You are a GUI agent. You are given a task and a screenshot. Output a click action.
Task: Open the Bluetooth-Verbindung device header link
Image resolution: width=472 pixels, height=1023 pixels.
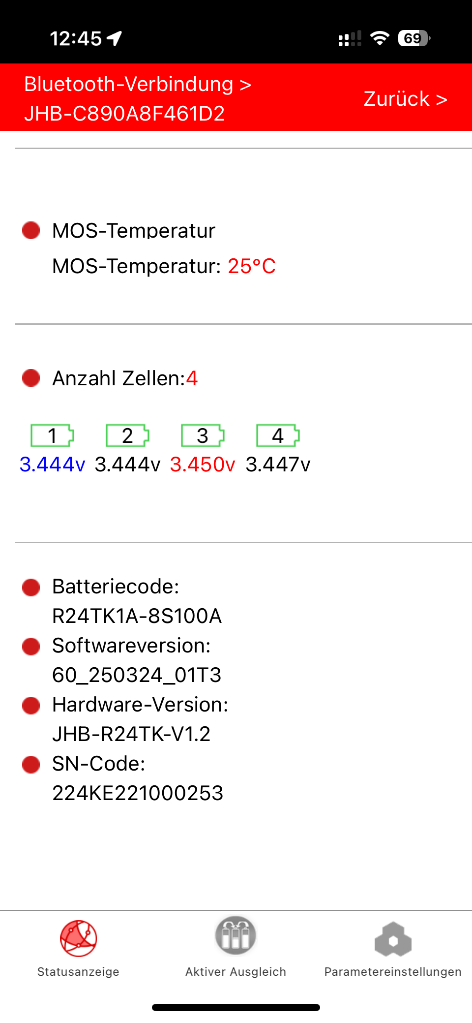click(138, 98)
